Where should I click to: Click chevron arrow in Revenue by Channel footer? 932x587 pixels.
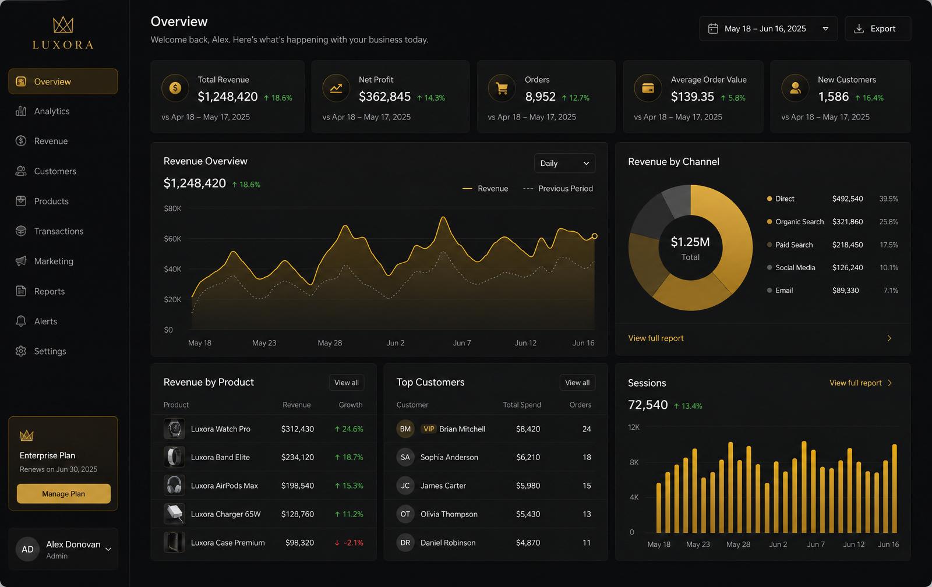889,338
